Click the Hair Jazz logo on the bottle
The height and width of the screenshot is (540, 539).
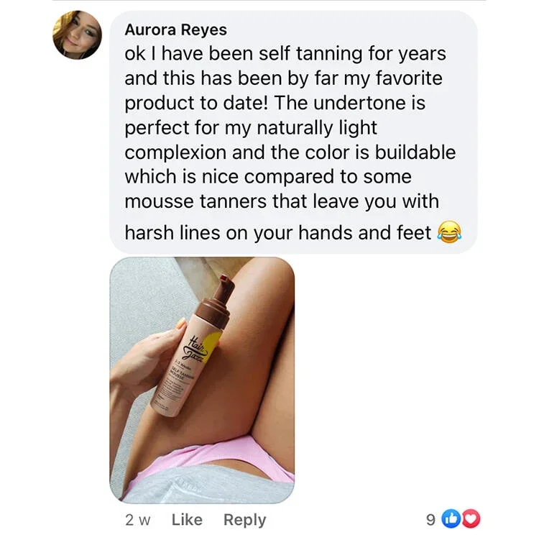tap(197, 349)
